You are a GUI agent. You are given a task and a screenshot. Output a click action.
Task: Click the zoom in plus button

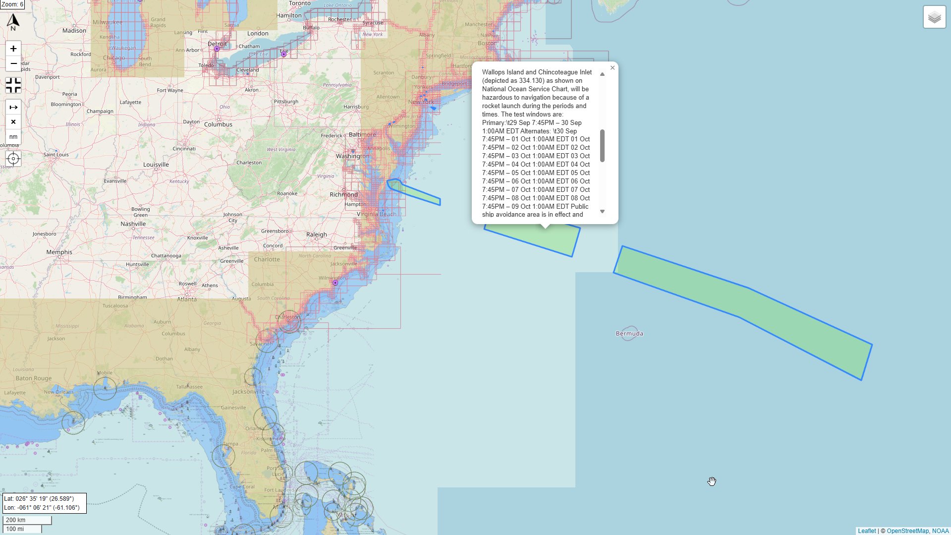pos(13,49)
